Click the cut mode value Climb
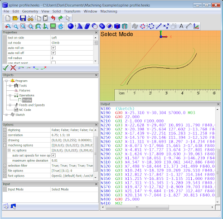The image size is (223, 219). [x=72, y=43]
